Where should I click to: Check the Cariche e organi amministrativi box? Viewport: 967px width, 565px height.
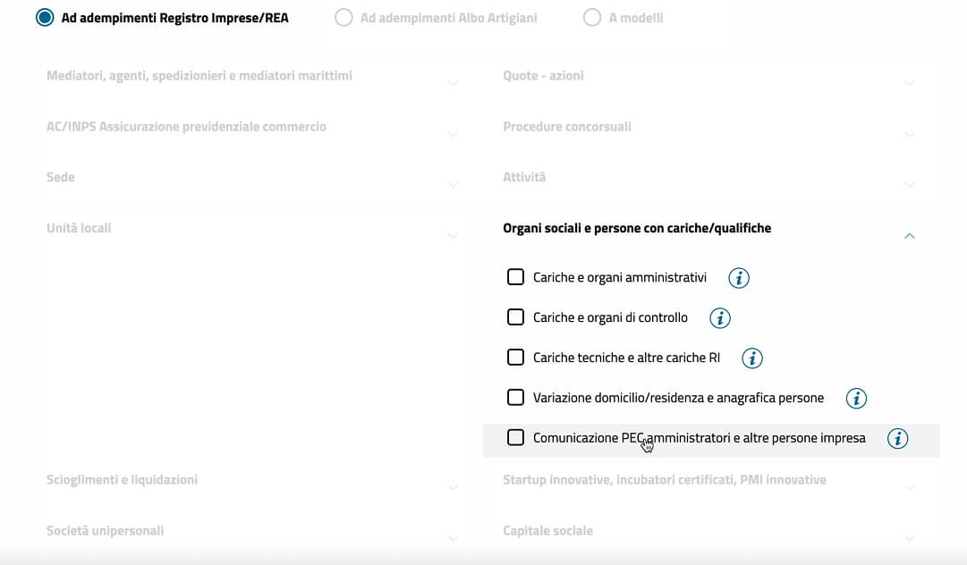coord(515,277)
